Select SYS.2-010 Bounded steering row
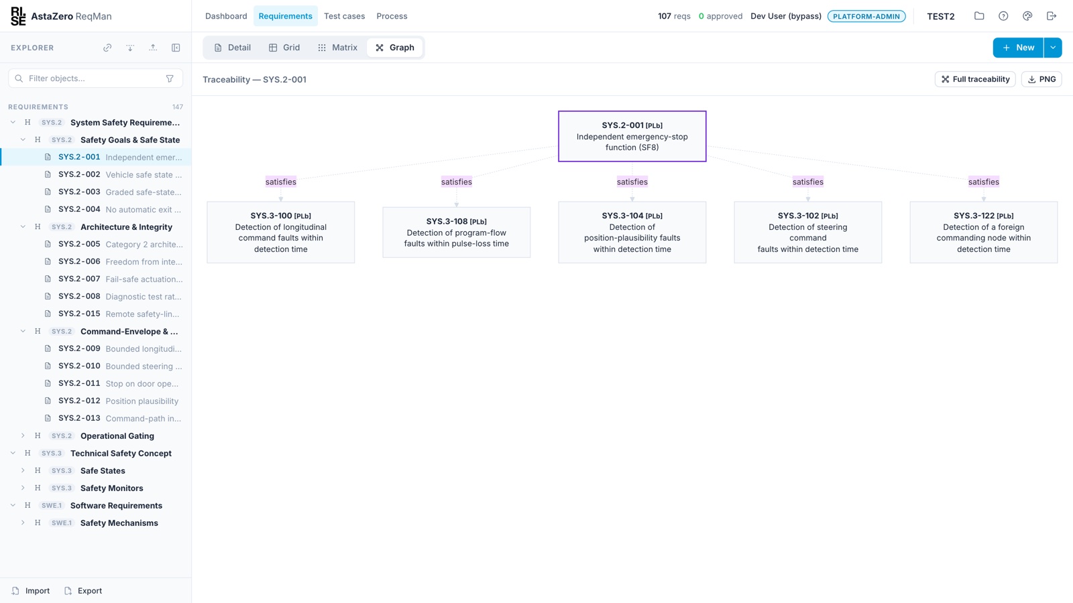The image size is (1073, 603). coord(95,366)
